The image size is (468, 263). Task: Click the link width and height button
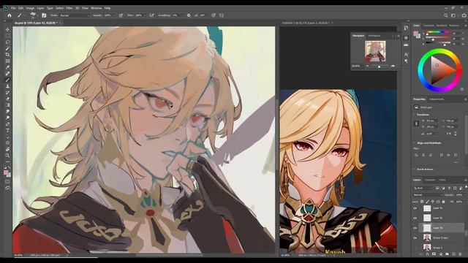pyautogui.click(x=416, y=123)
